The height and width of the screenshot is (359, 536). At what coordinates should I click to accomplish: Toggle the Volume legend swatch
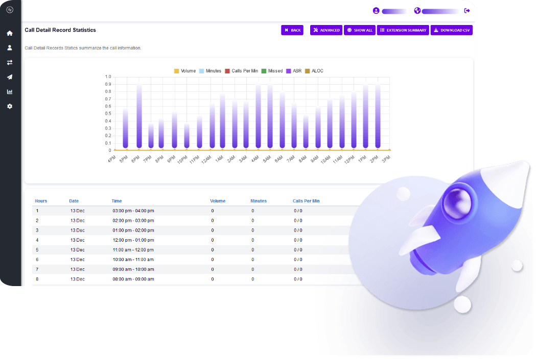click(x=176, y=71)
